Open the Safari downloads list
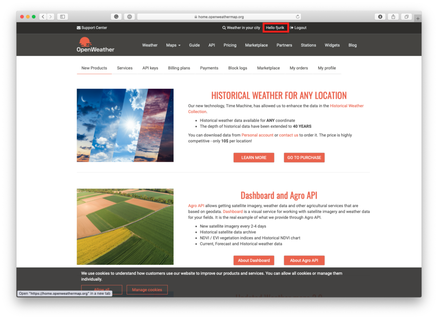Screen dimensions: 438x319 (x=380, y=17)
